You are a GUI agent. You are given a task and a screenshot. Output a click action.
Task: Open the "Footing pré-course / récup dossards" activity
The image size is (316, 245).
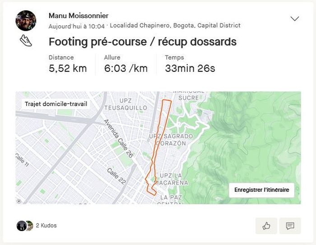point(142,42)
